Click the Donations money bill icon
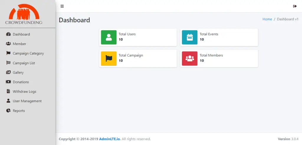This screenshot has height=145, width=302. [8, 82]
